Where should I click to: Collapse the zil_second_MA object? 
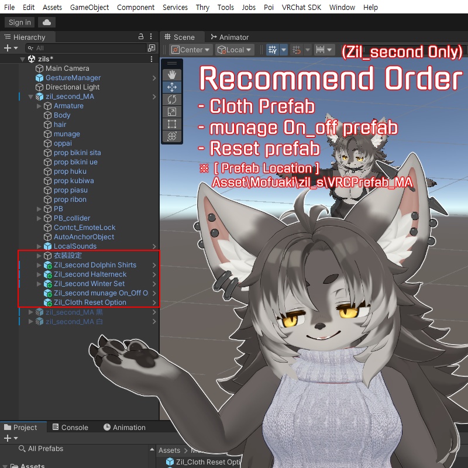31,97
